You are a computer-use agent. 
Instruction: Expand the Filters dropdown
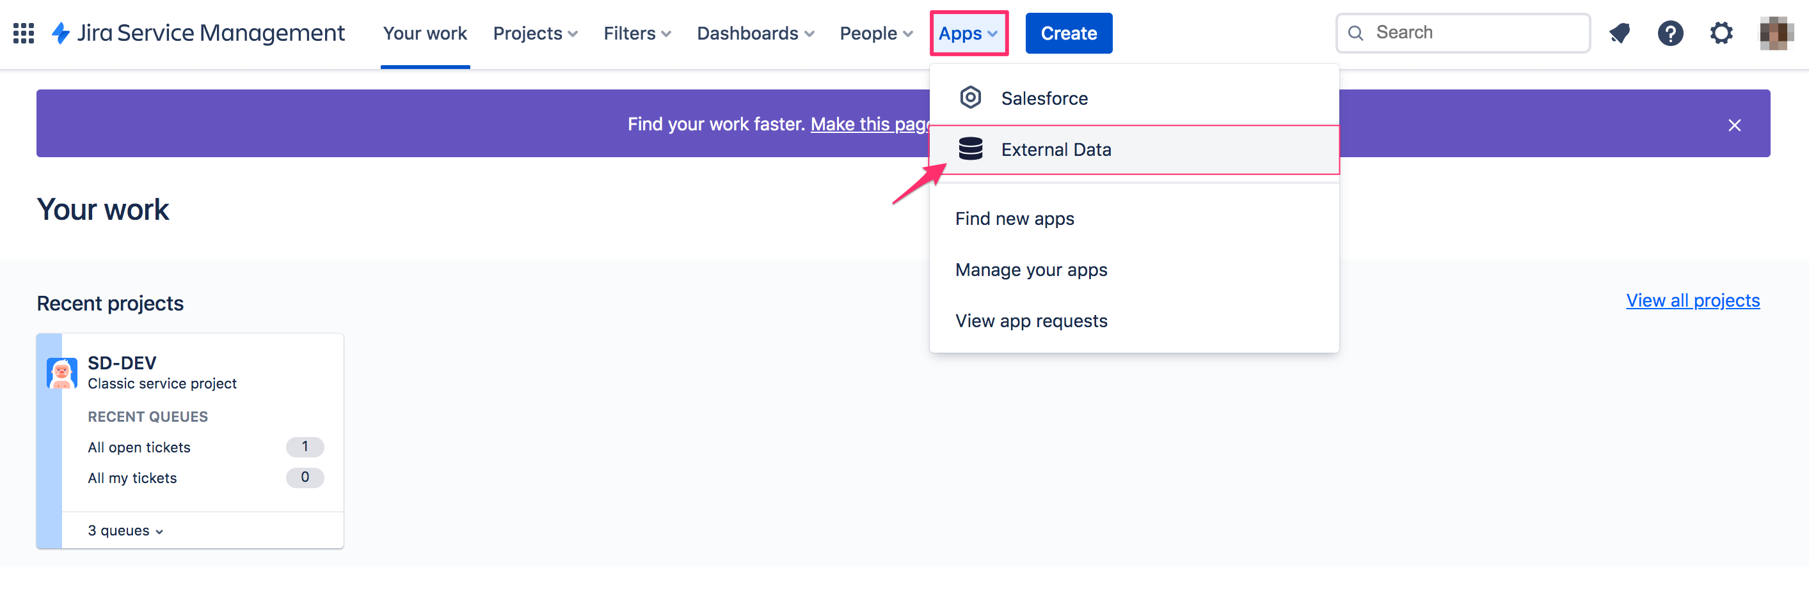tap(637, 33)
